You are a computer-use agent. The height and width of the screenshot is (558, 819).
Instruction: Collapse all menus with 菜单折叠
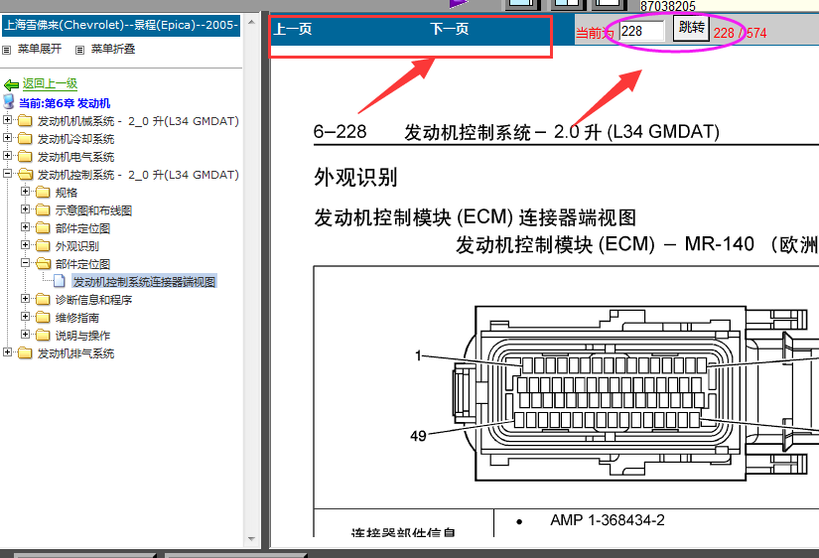[x=113, y=49]
